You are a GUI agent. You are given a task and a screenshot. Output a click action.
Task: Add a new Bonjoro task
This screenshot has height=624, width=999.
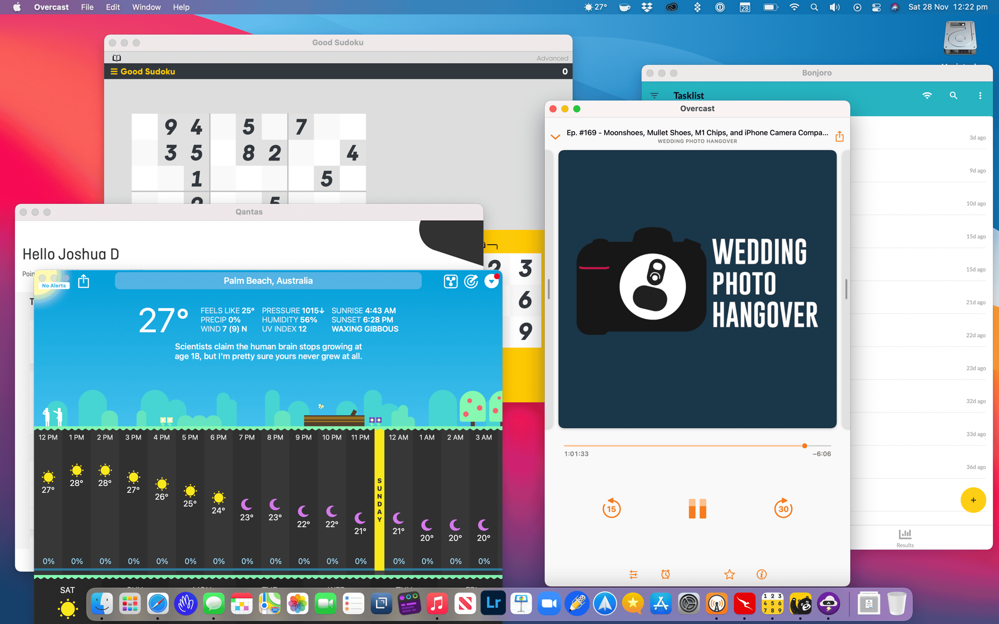tap(973, 500)
